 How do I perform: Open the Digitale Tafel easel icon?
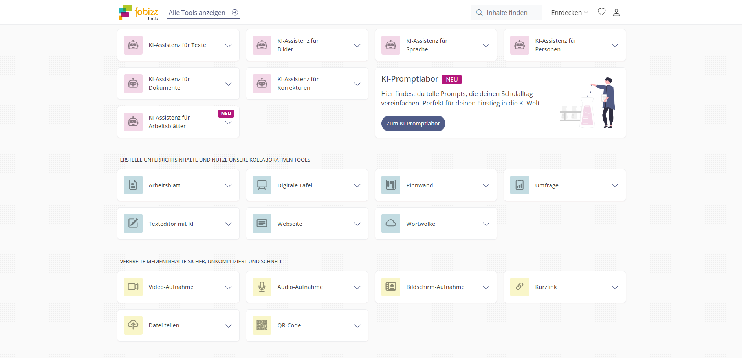pos(262,185)
